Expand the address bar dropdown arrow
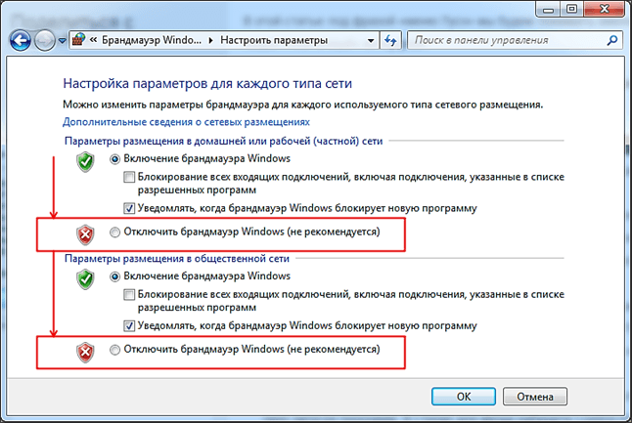Screen dimensions: 632x423 click(370, 40)
